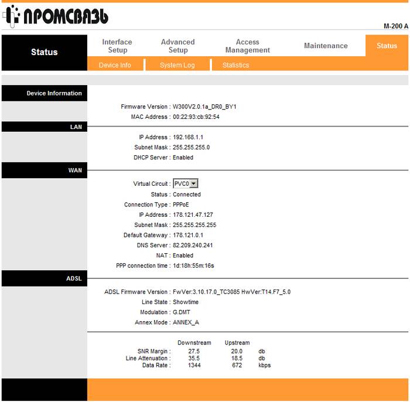Click the LAN IP address 192.168.1.1

[188, 137]
